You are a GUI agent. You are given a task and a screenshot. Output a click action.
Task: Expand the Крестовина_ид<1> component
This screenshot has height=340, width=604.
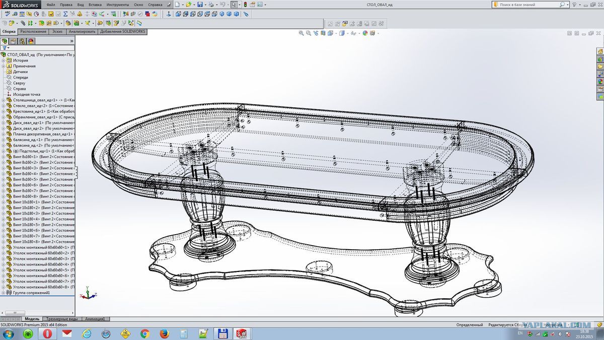tap(3, 111)
